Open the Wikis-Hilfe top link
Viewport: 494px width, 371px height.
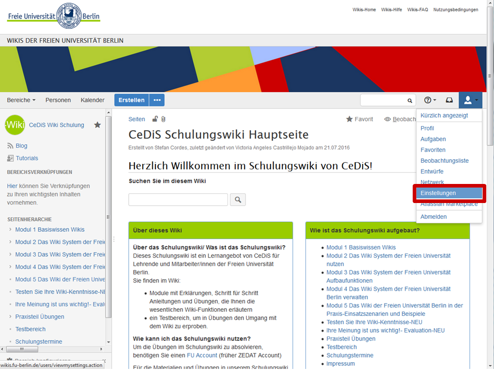[x=391, y=10]
